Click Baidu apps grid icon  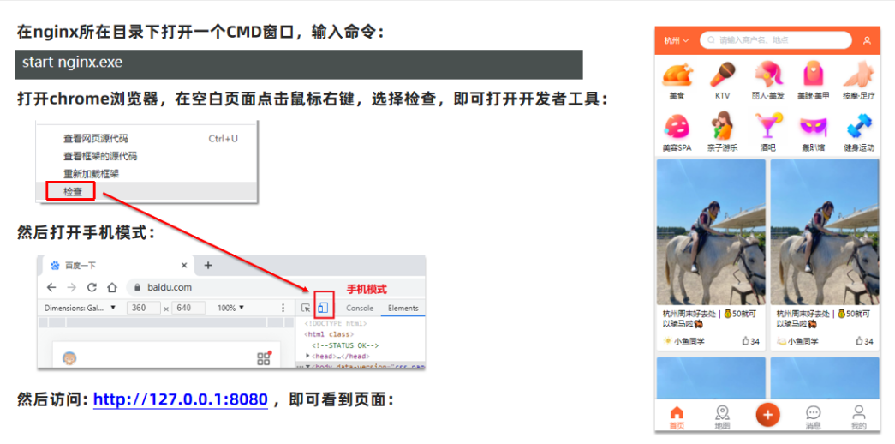(x=264, y=357)
